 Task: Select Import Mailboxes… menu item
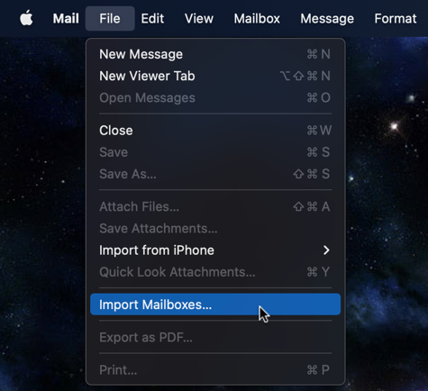point(215,305)
